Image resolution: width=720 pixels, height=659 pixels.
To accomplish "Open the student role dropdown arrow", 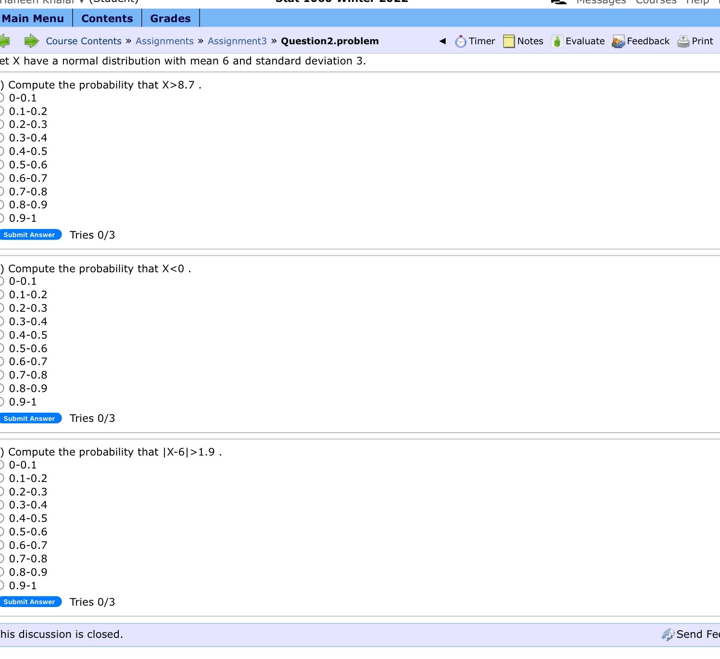I will coord(82,1).
